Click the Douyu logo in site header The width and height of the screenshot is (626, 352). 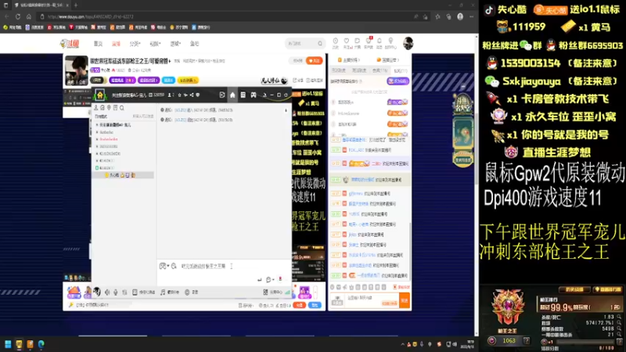click(70, 44)
